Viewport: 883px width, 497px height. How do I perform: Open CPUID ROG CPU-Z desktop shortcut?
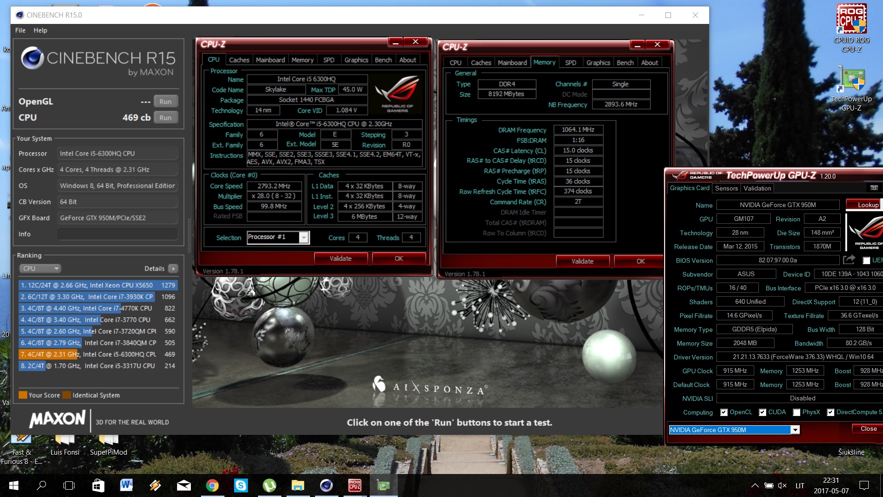851,28
